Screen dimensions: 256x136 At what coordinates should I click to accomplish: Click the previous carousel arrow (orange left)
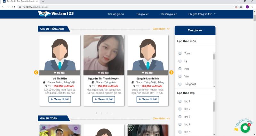[36, 72]
